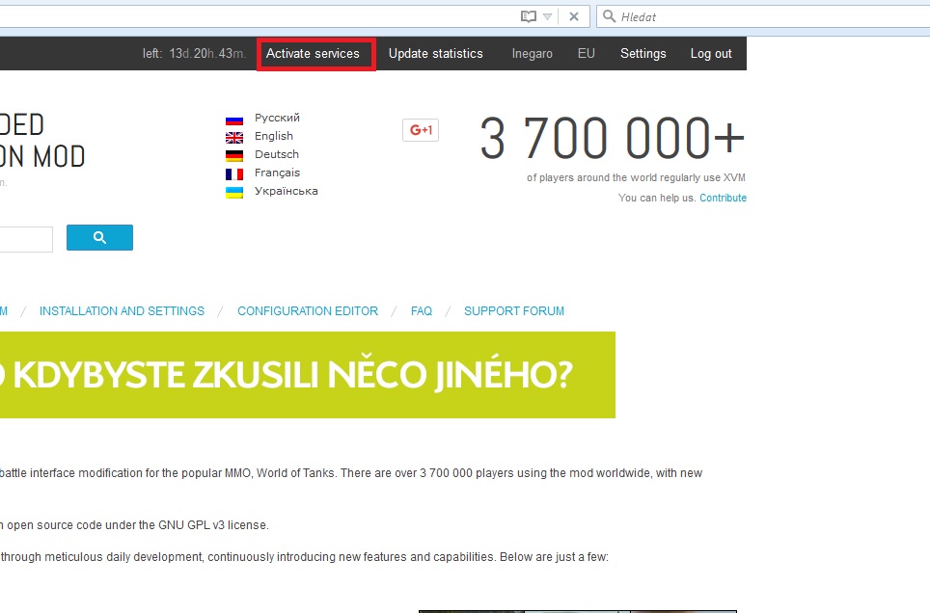Screen dimensions: 930x613
Task: Click the French flag icon
Action: 234,174
